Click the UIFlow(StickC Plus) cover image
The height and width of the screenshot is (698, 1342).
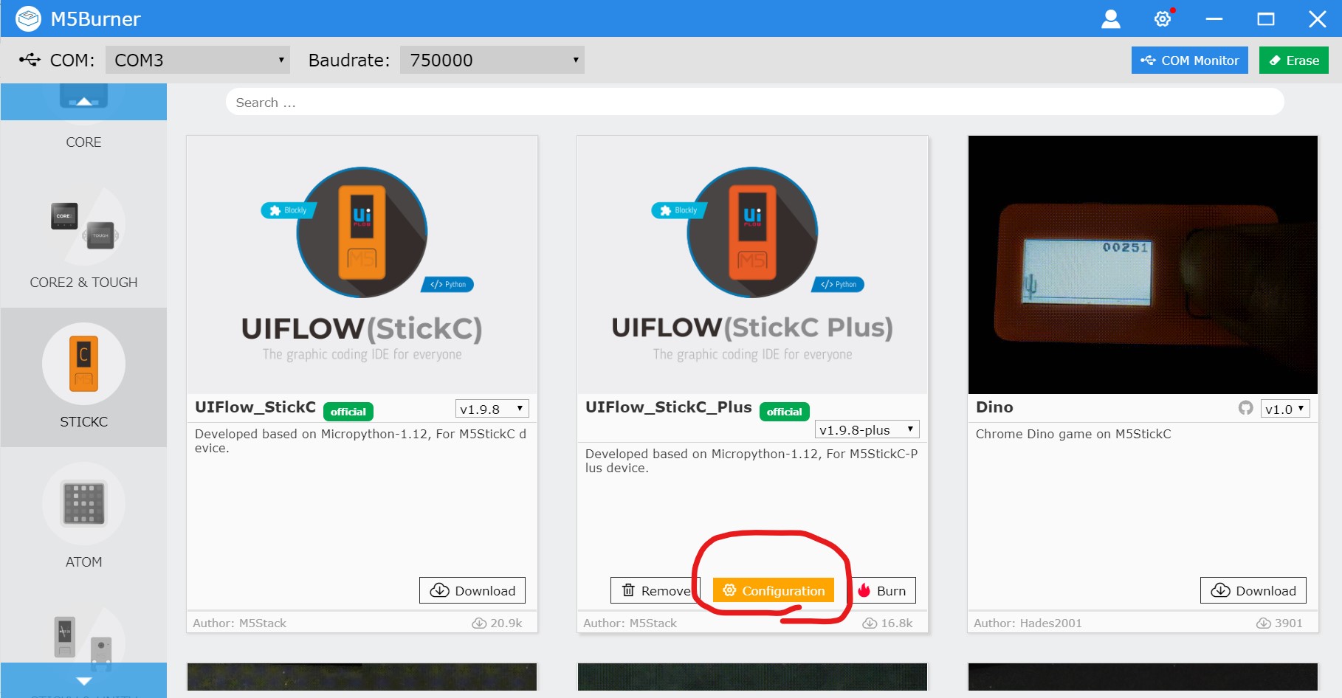(x=752, y=264)
